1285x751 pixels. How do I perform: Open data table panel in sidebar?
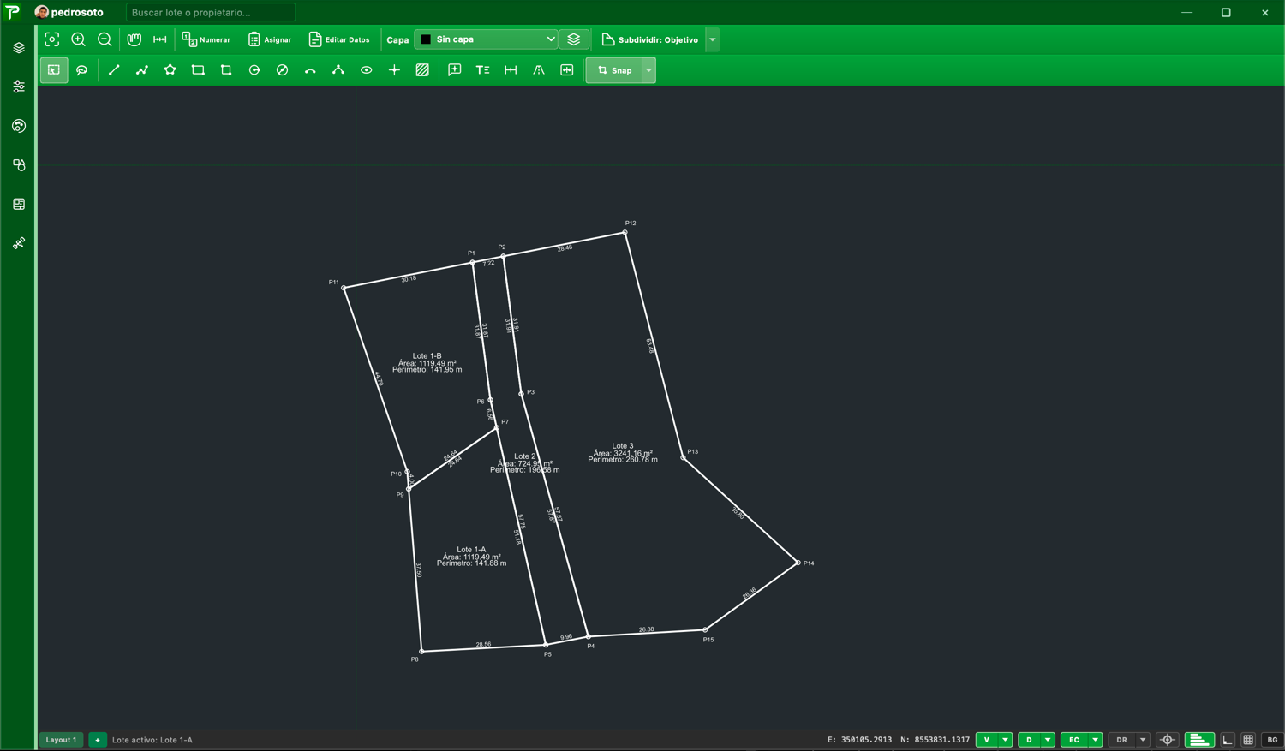19,205
